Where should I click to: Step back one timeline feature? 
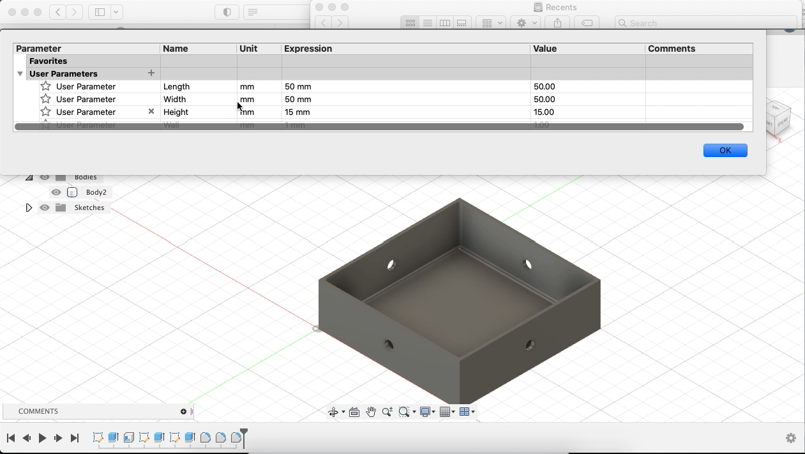tap(27, 438)
